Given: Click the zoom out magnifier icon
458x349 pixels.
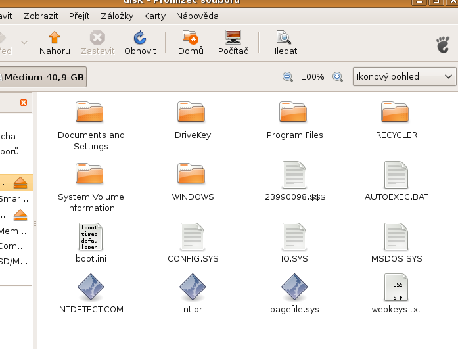Looking at the screenshot, I should (288, 77).
